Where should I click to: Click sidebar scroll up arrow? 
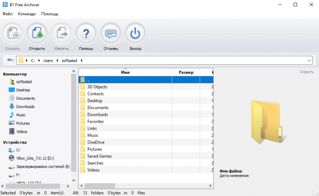click(x=74, y=71)
